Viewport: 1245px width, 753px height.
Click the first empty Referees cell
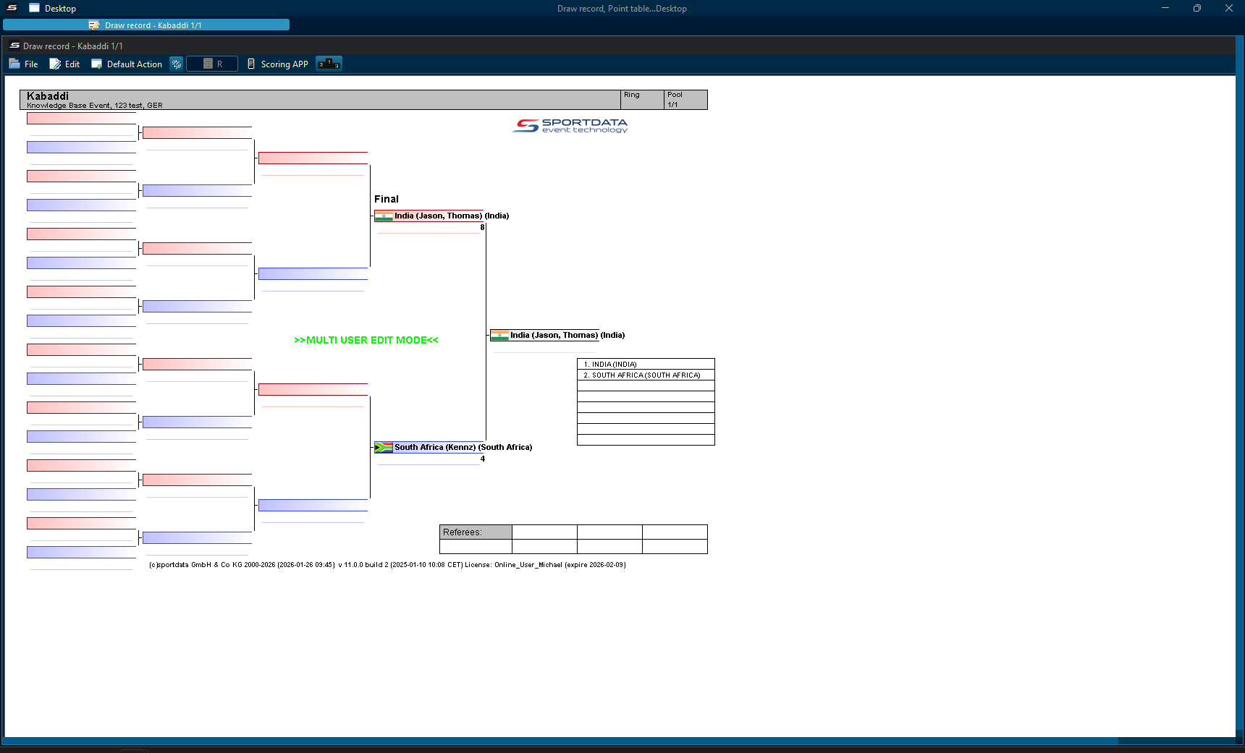click(544, 532)
